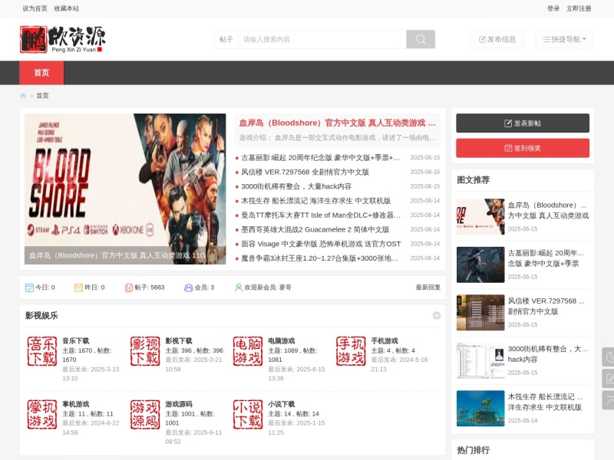Open the 风信楼 VER.7297568 post in list

click(x=305, y=172)
